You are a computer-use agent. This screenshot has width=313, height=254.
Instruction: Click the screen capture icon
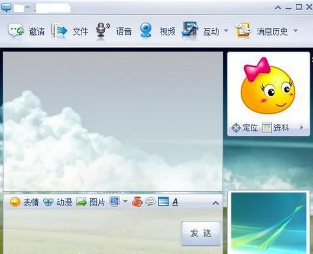tap(115, 201)
